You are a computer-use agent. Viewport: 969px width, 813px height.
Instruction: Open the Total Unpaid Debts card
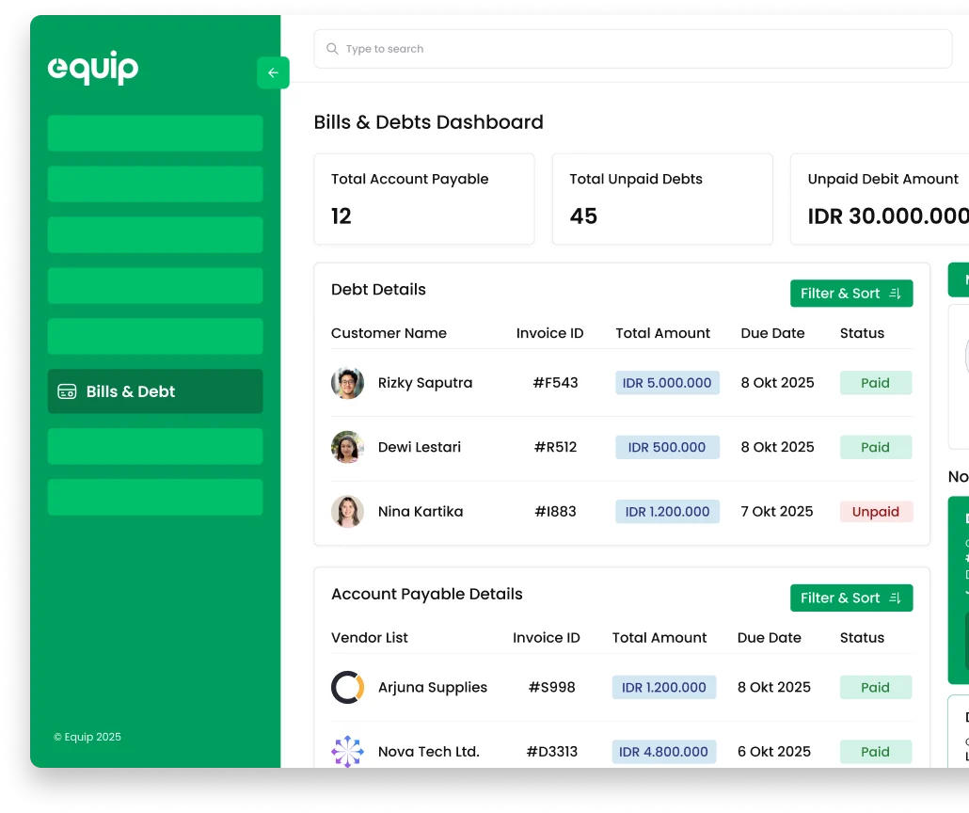pos(661,199)
